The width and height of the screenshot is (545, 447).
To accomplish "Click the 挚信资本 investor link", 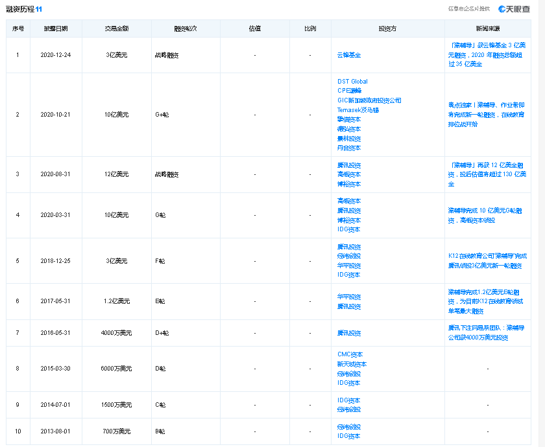I will 349,120.
